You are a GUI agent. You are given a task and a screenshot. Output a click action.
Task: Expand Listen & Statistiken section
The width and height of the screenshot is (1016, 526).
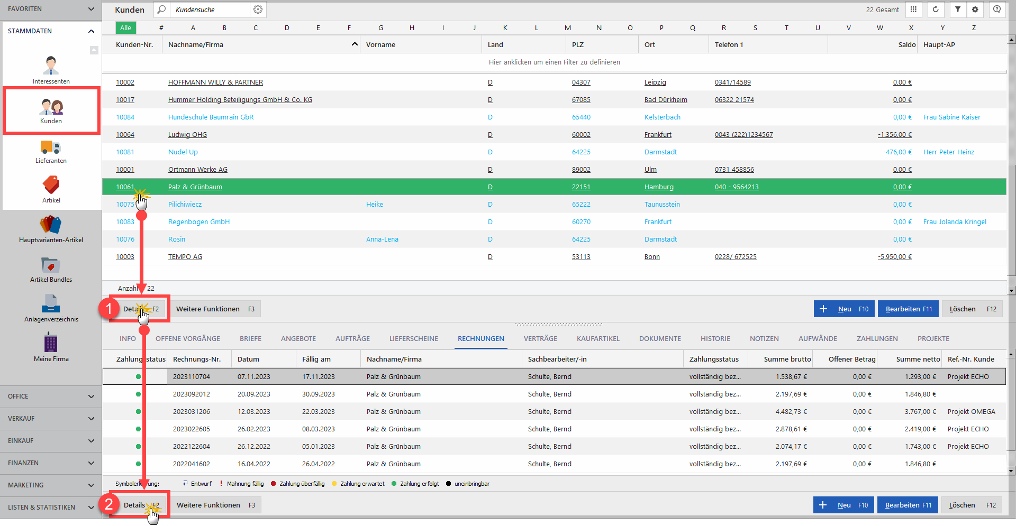[x=91, y=507]
